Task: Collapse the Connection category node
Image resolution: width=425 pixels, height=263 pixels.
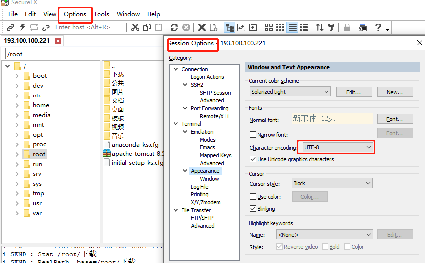Action: click(176, 69)
